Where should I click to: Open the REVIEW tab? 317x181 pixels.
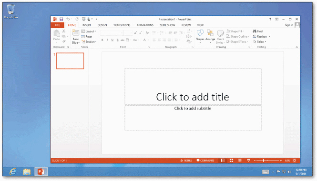[x=186, y=25]
